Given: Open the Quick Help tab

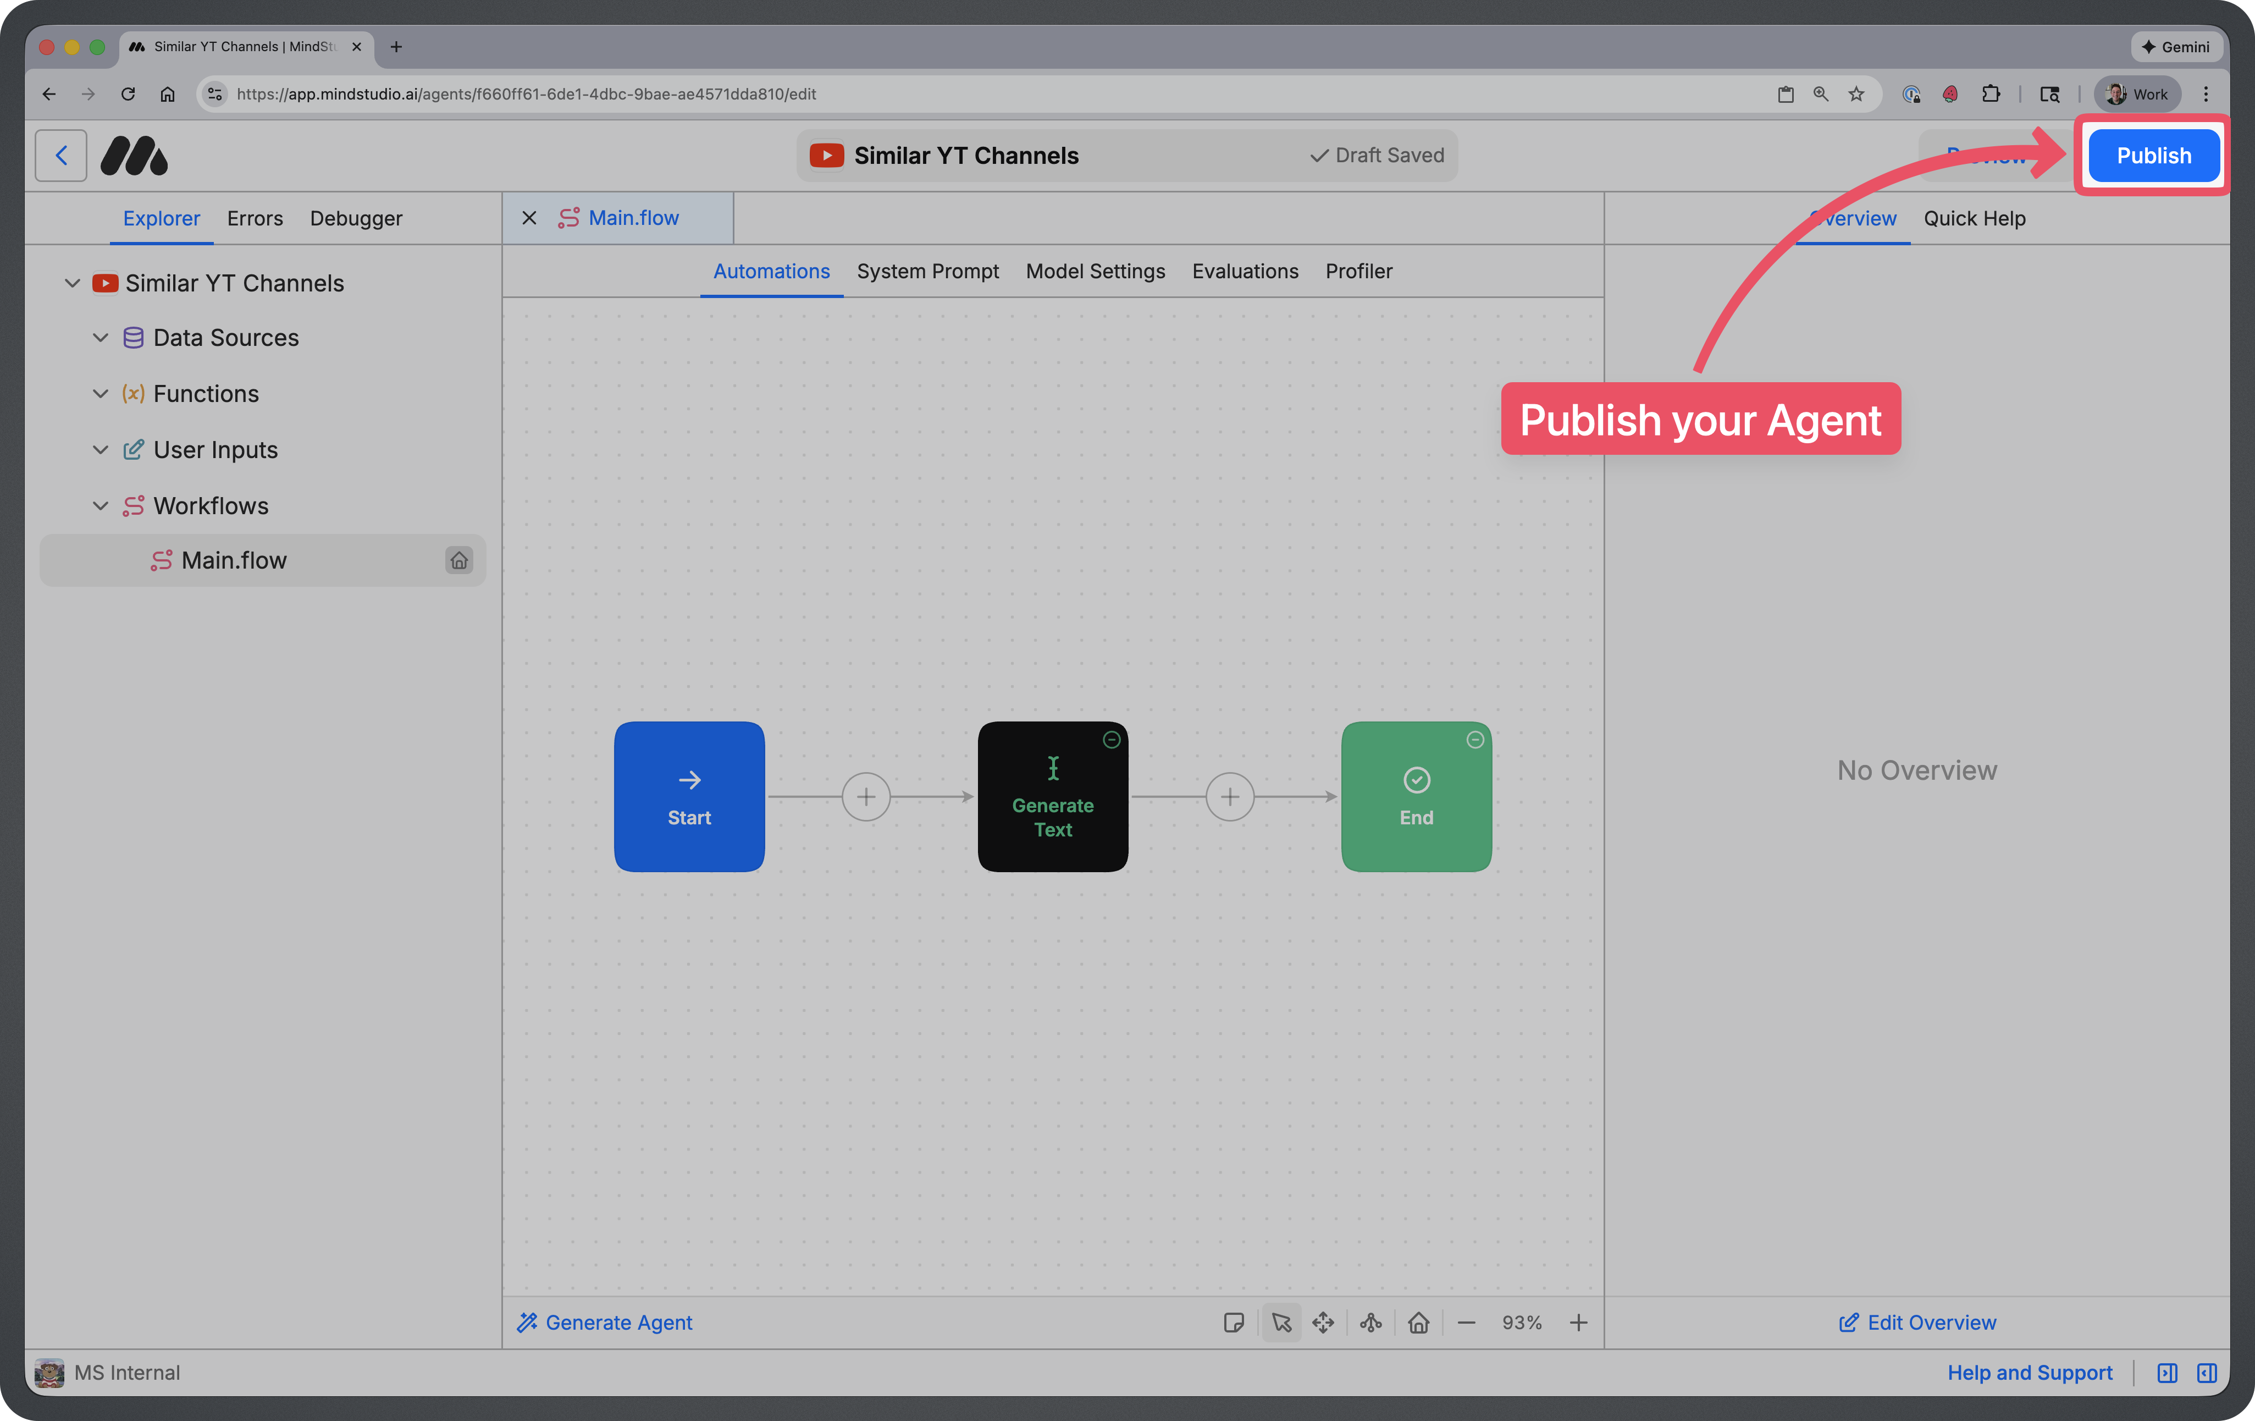Looking at the screenshot, I should (x=1975, y=218).
